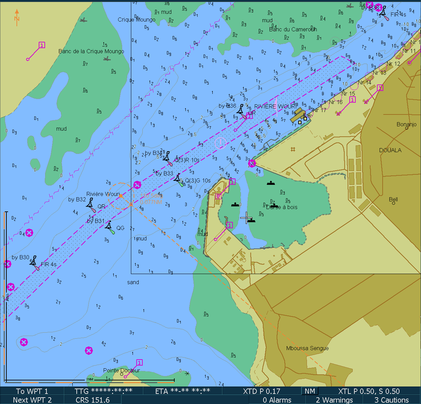This screenshot has height=404, width=421.
Task: Click the Next WPT 2 field
Action: pyautogui.click(x=32, y=400)
